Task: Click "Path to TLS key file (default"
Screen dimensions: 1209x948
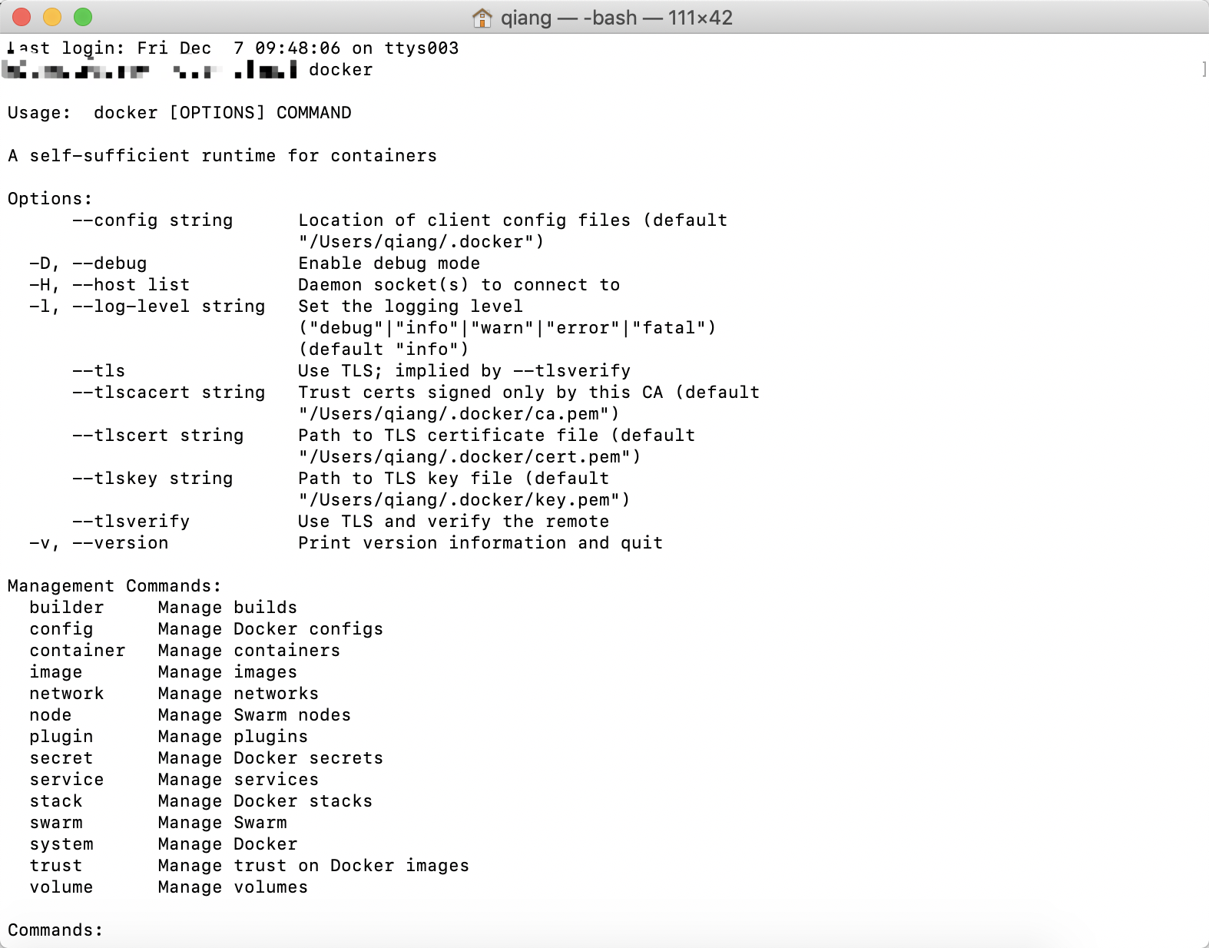Action: point(454,478)
